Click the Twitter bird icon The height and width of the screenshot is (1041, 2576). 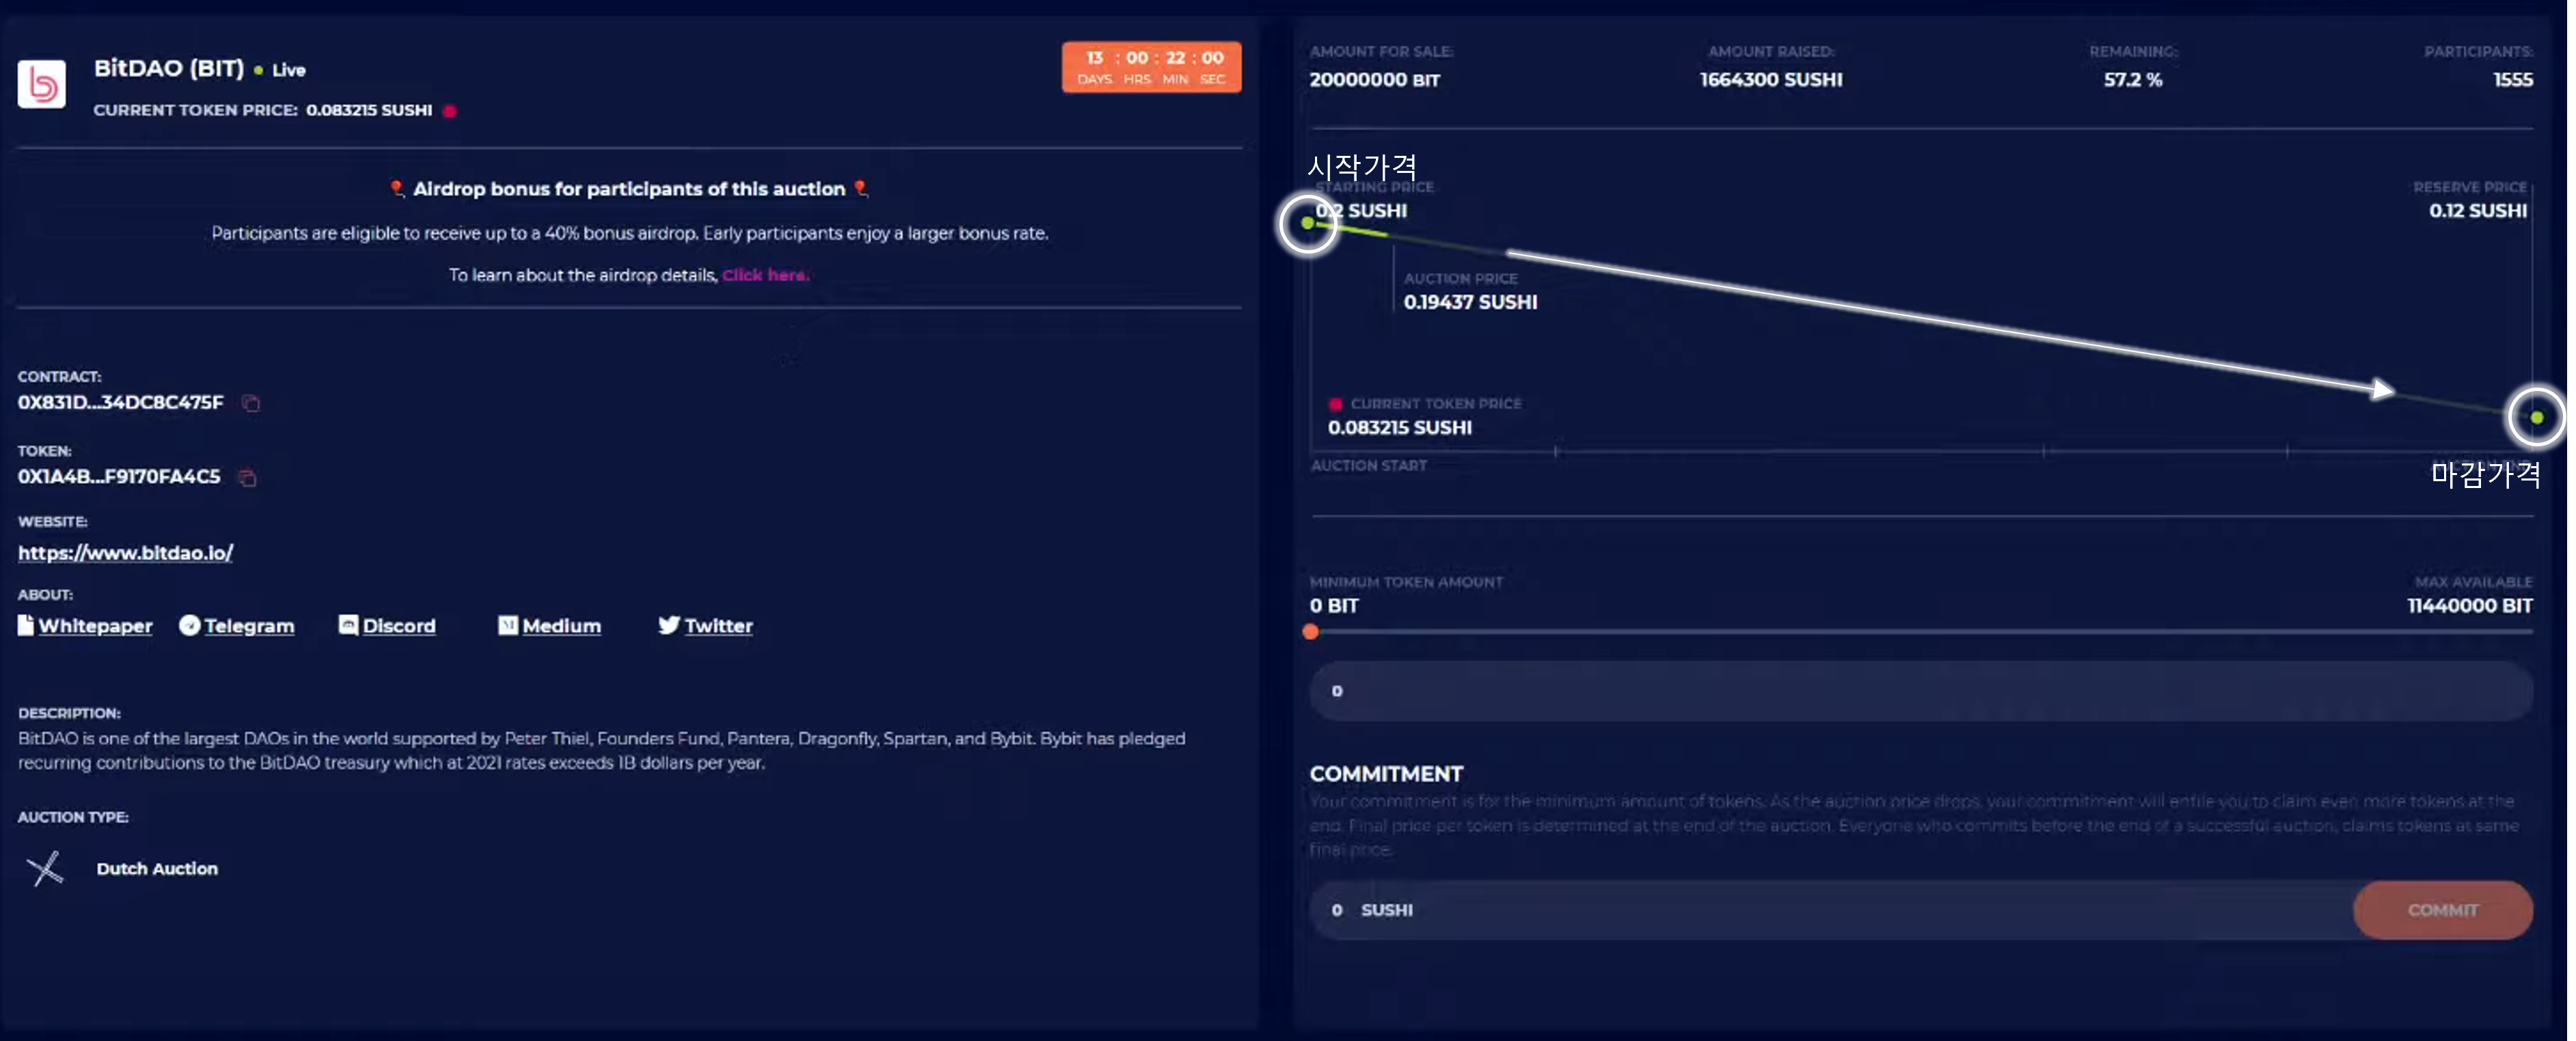pos(669,625)
